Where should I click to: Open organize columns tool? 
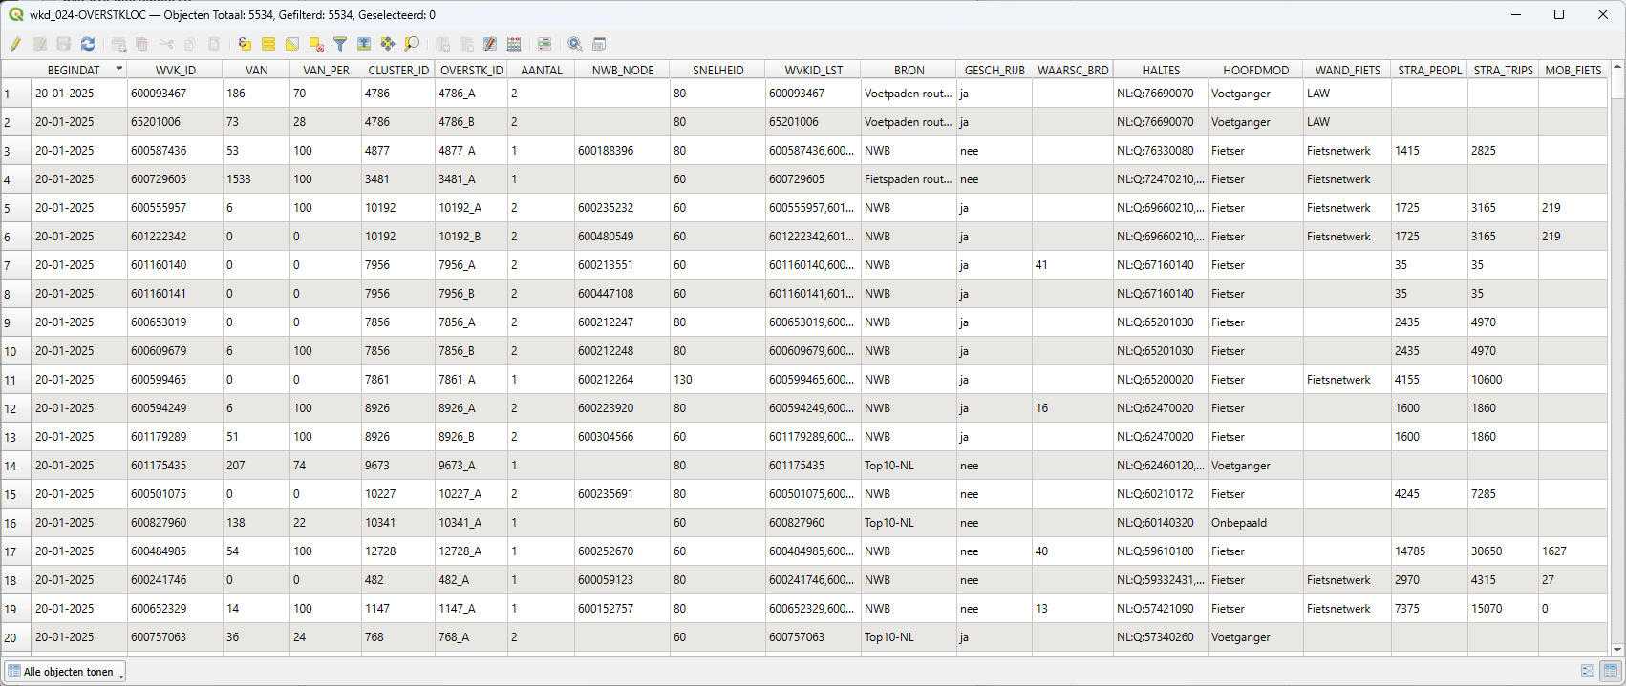[x=490, y=44]
